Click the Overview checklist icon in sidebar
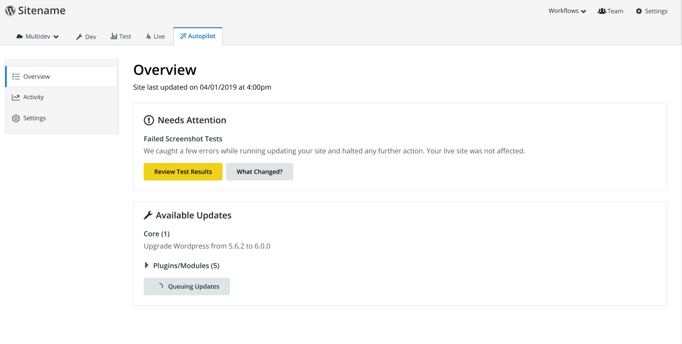The width and height of the screenshot is (682, 344). tap(16, 77)
